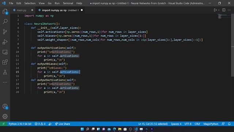Open Microsoft Edge from taskbar
234x132 pixels.
point(114,129)
